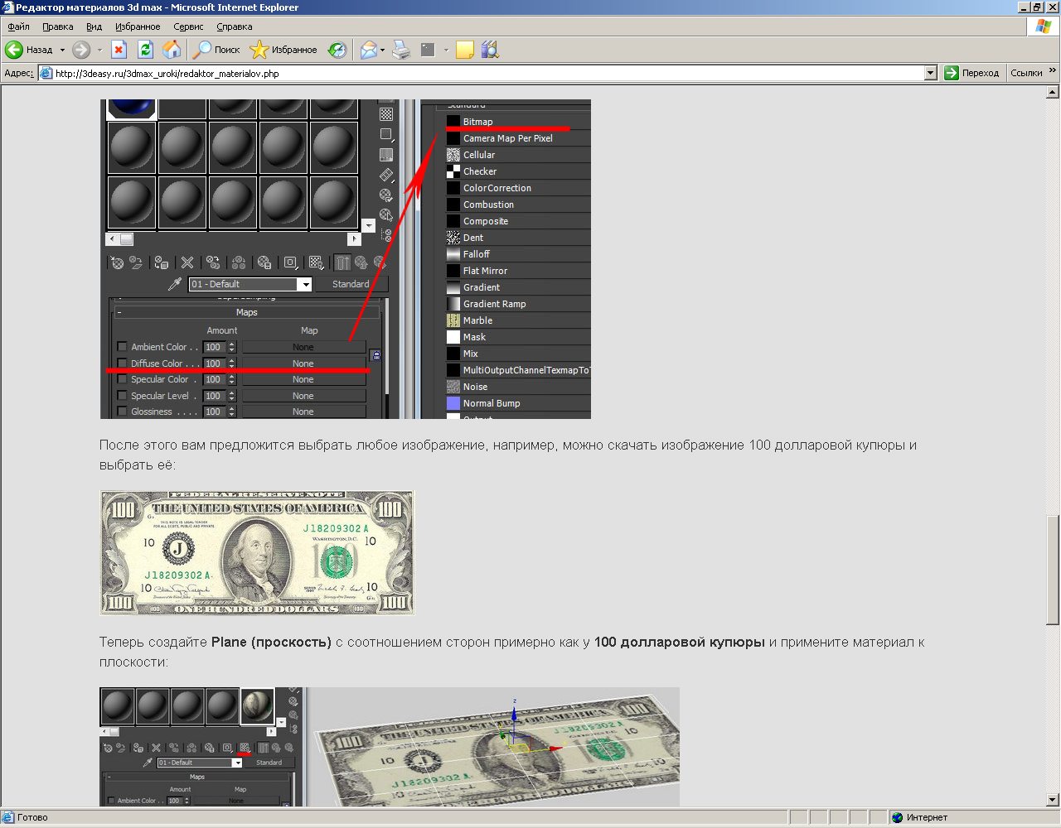1061x828 pixels.
Task: Click the dark Edit toolbar icon
Action: (x=428, y=50)
